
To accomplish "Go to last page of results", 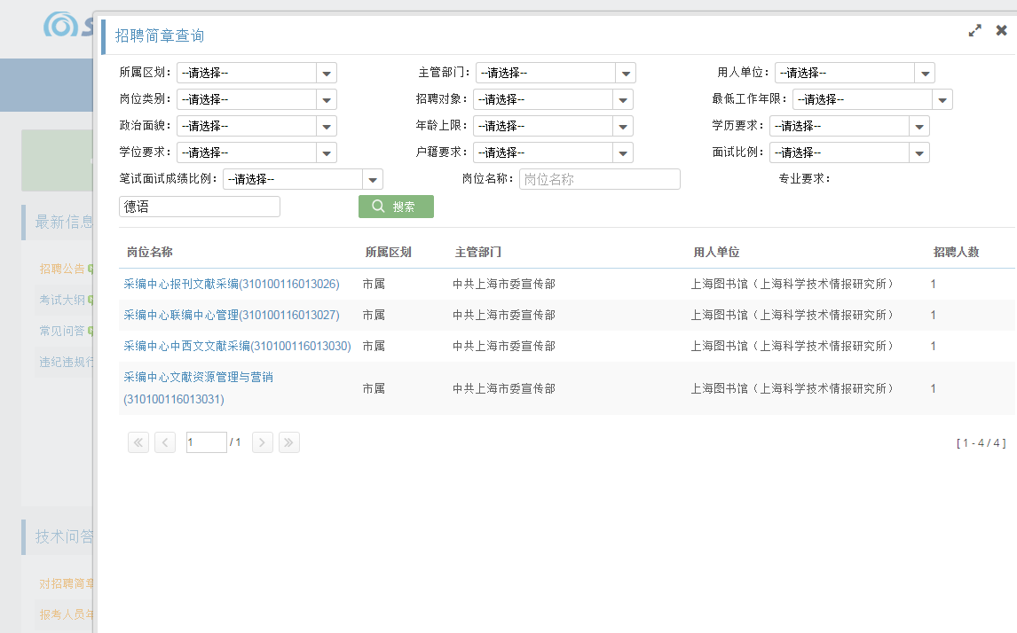I will [288, 442].
